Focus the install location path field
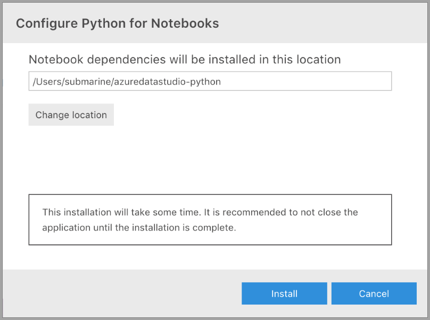430x320 pixels. click(x=210, y=81)
